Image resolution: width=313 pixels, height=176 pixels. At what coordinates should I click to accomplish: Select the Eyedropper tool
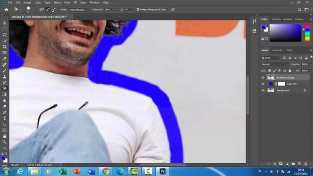point(4,59)
